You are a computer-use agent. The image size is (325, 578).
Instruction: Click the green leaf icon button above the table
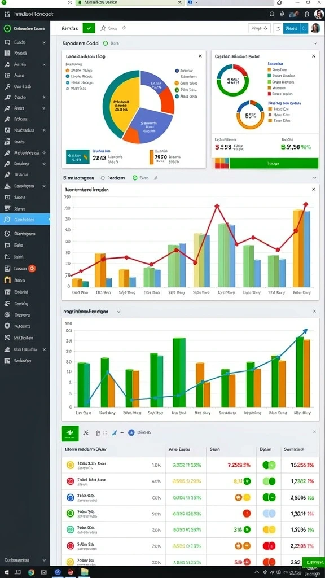pyautogui.click(x=70, y=433)
